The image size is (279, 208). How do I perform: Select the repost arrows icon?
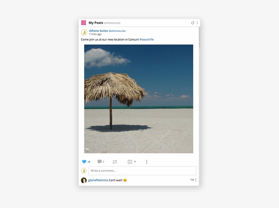(115, 162)
